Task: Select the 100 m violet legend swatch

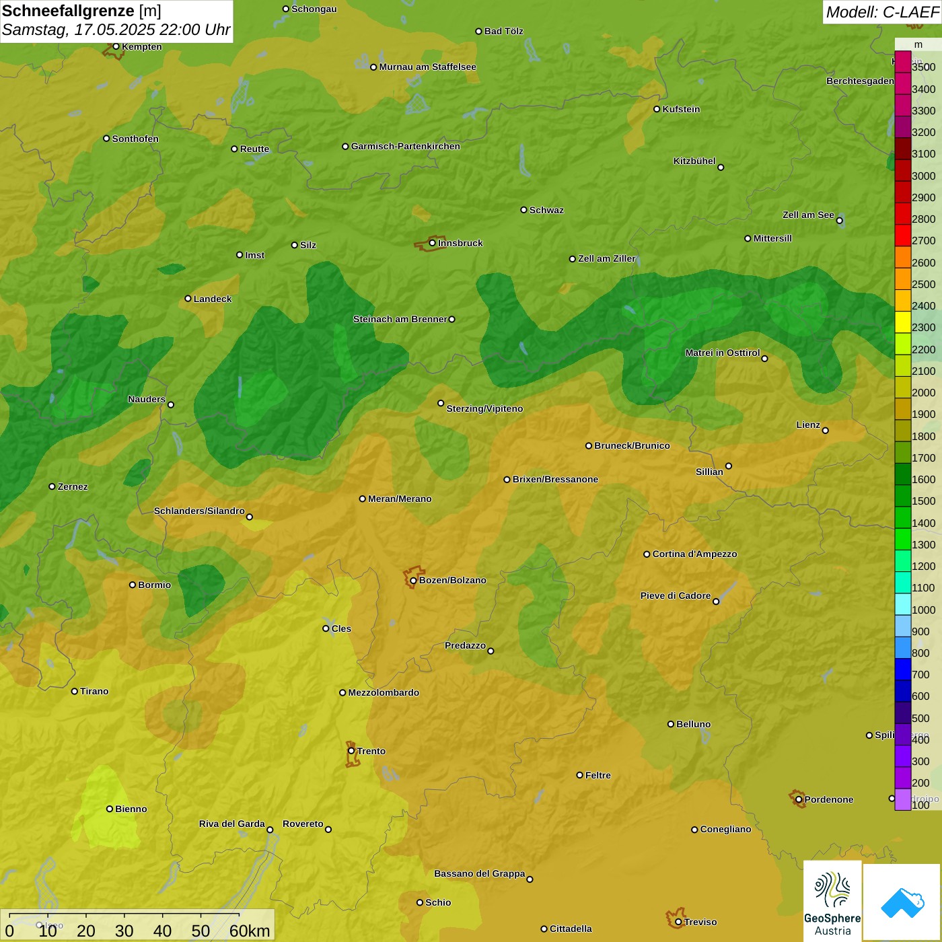Action: (x=903, y=799)
